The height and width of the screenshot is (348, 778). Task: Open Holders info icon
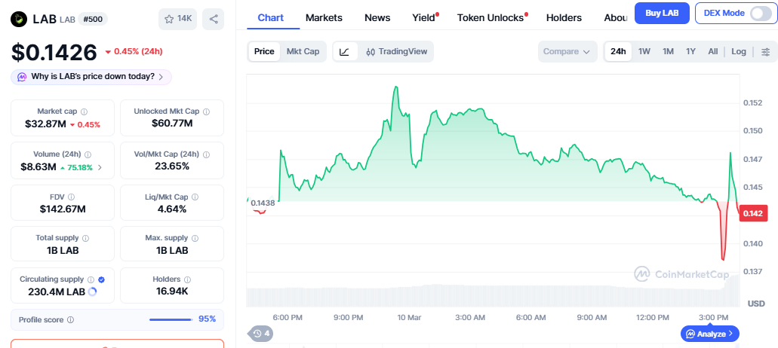(x=188, y=279)
